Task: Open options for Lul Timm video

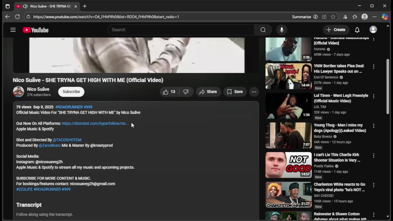Action: click(374, 96)
